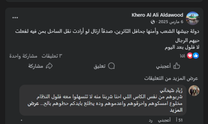Click أعجبني under the comment

(164, 120)
